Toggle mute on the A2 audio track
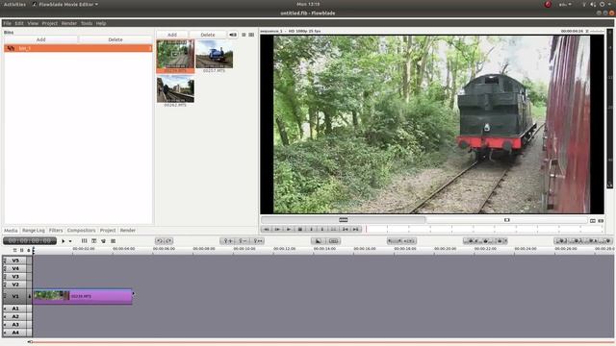 pyautogui.click(x=5, y=316)
